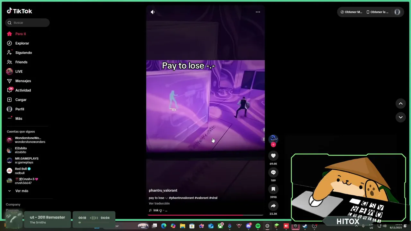The width and height of the screenshot is (411, 231).
Task: Open Steam in taskbar
Action: [x=305, y=226]
